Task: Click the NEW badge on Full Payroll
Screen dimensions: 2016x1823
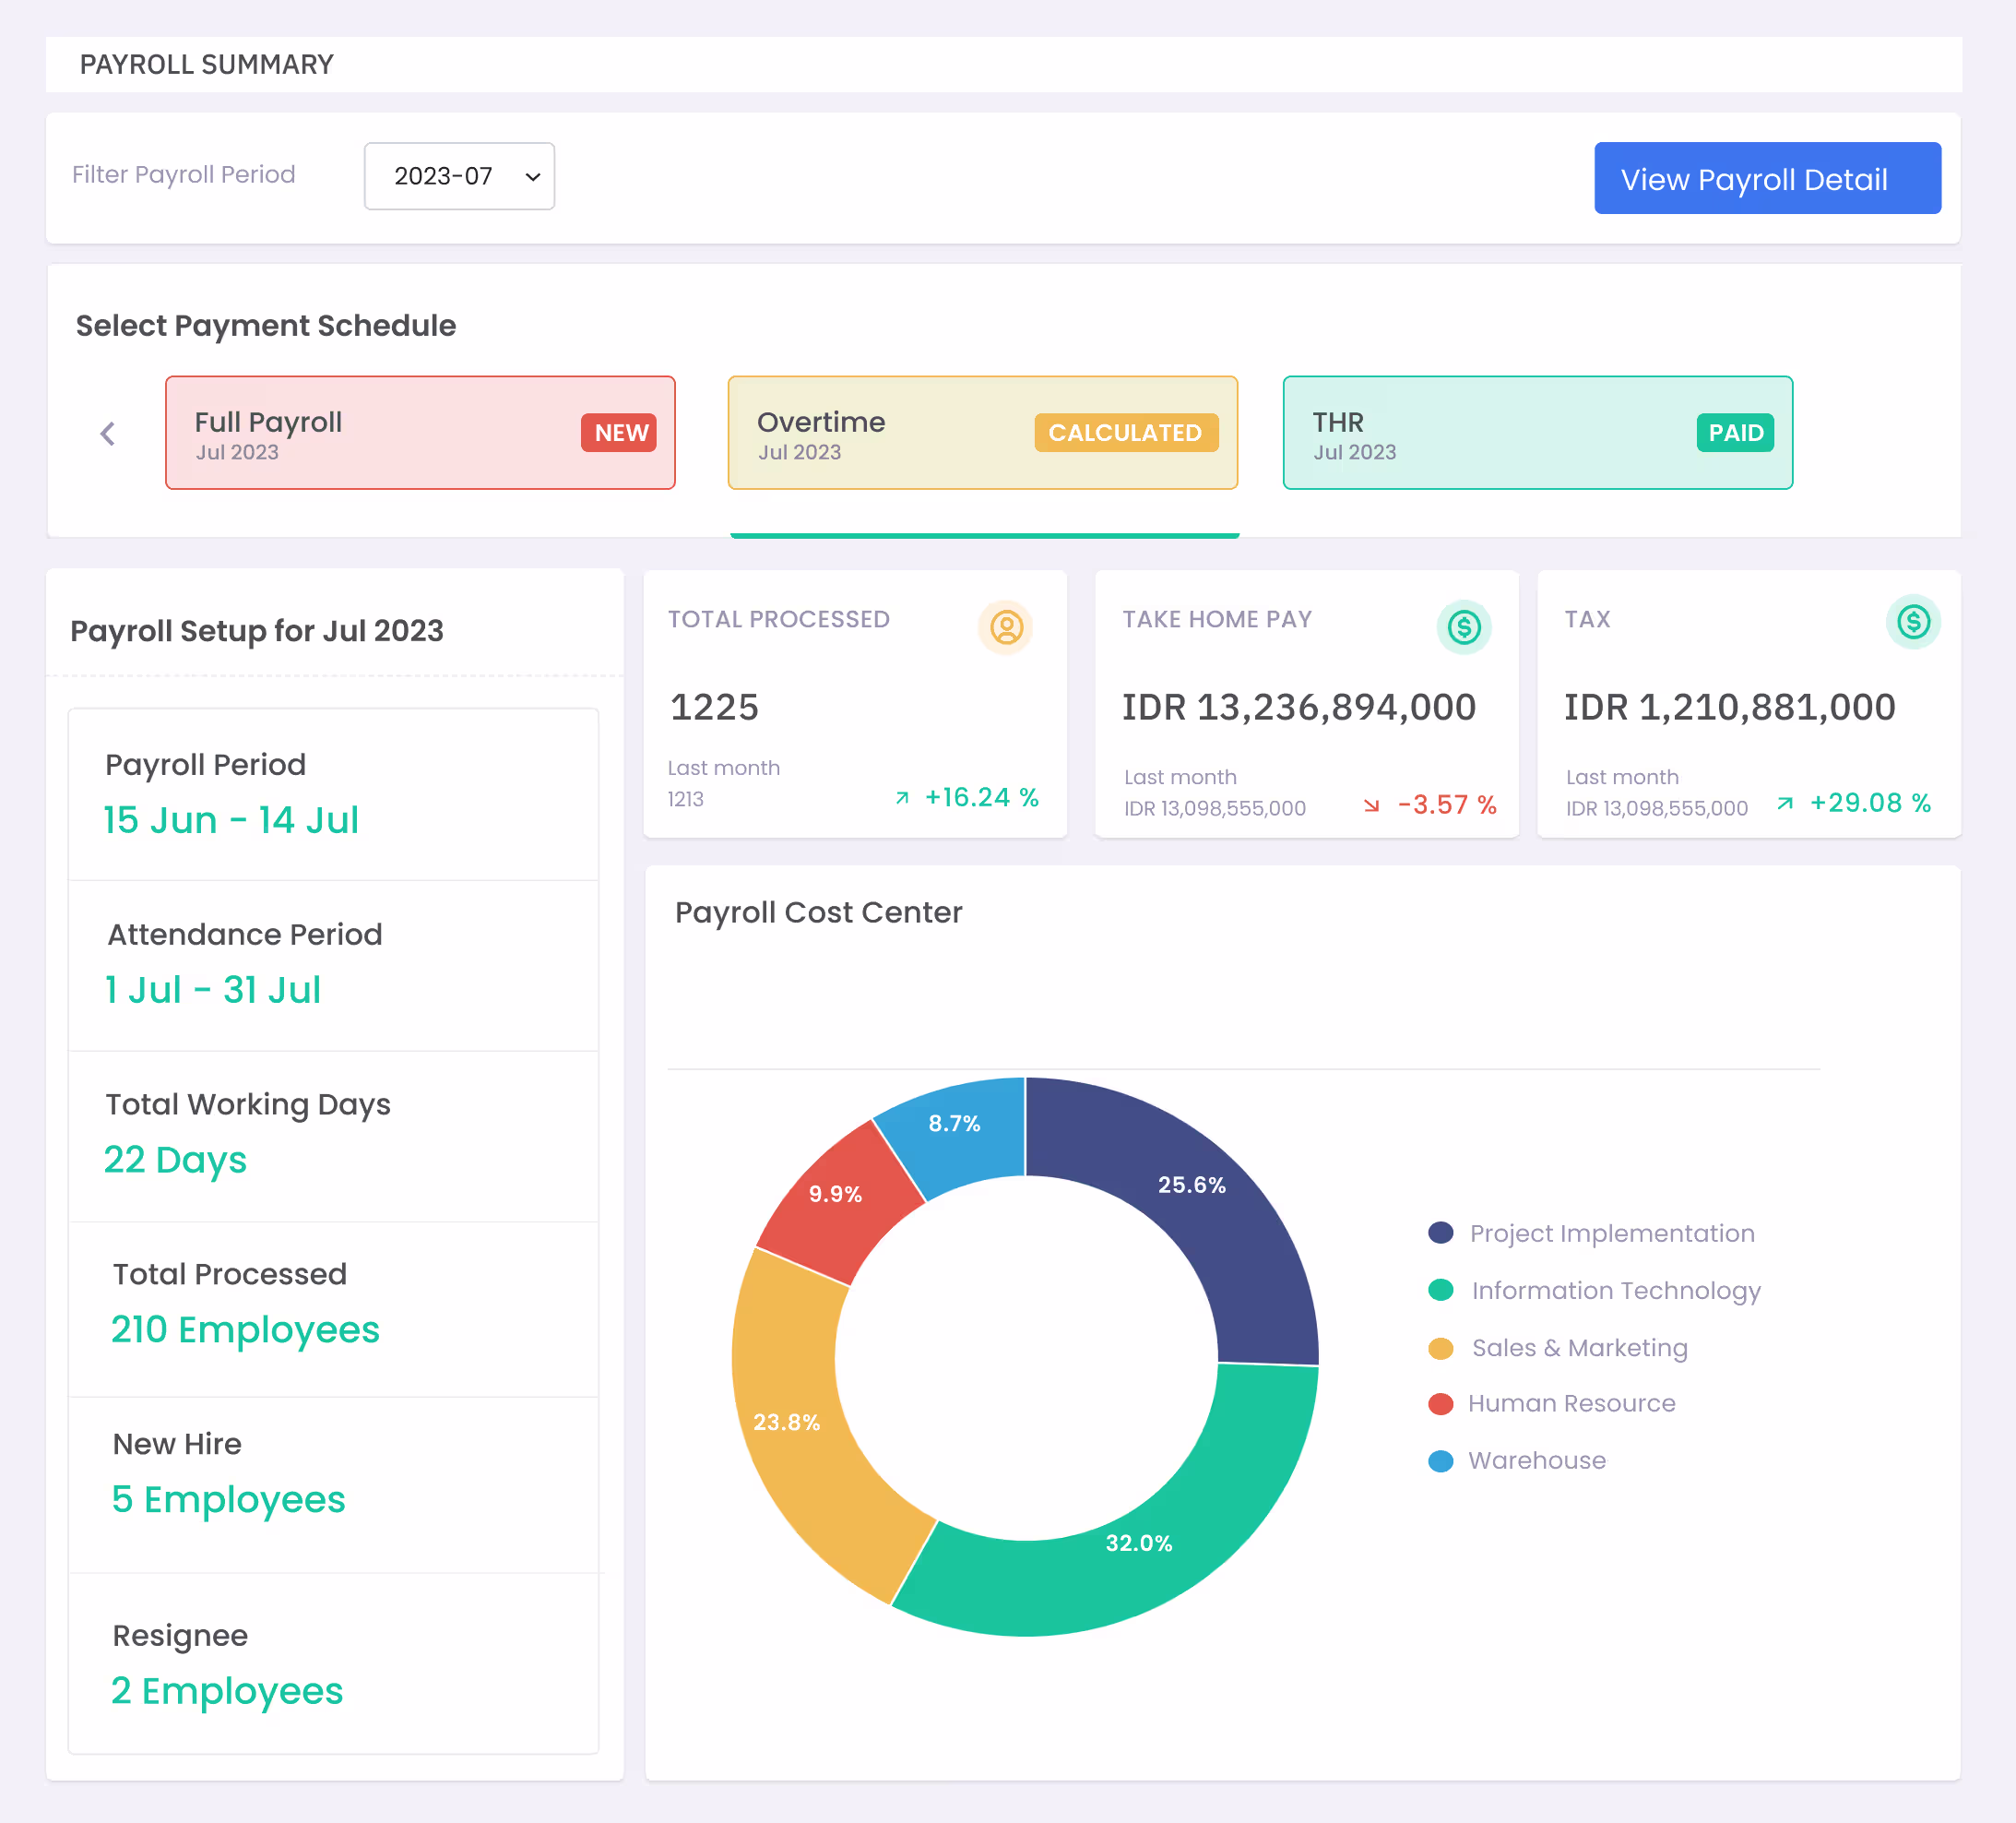Action: 620,434
